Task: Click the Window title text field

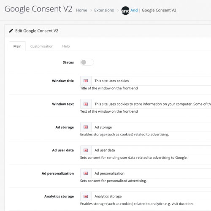Action: 151,81
